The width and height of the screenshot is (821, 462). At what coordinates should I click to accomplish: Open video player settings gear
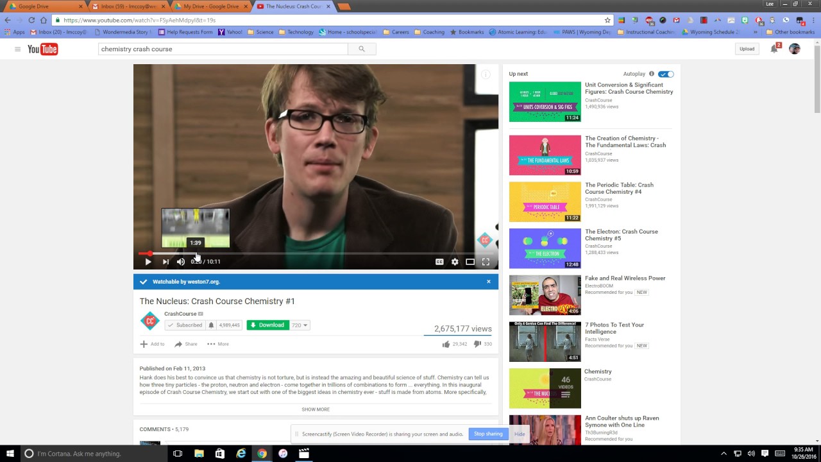pos(455,262)
